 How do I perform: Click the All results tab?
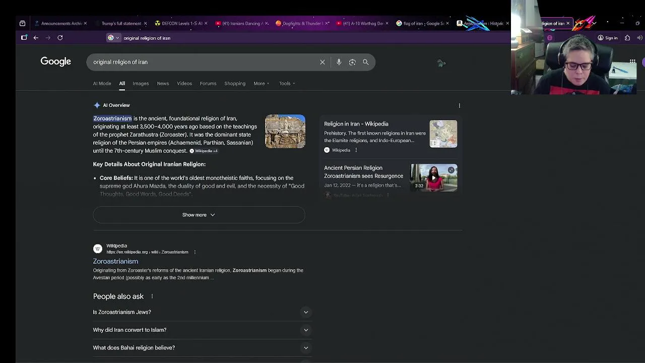pos(122,84)
